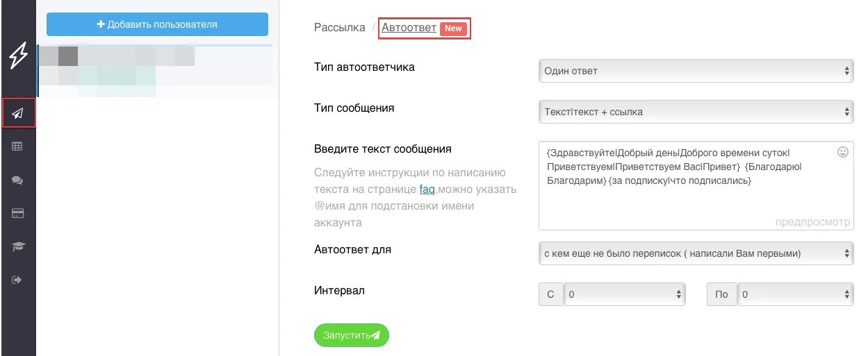Viewport: 868px width, 356px height.
Task: Open the interval С value dropdown
Action: [624, 294]
